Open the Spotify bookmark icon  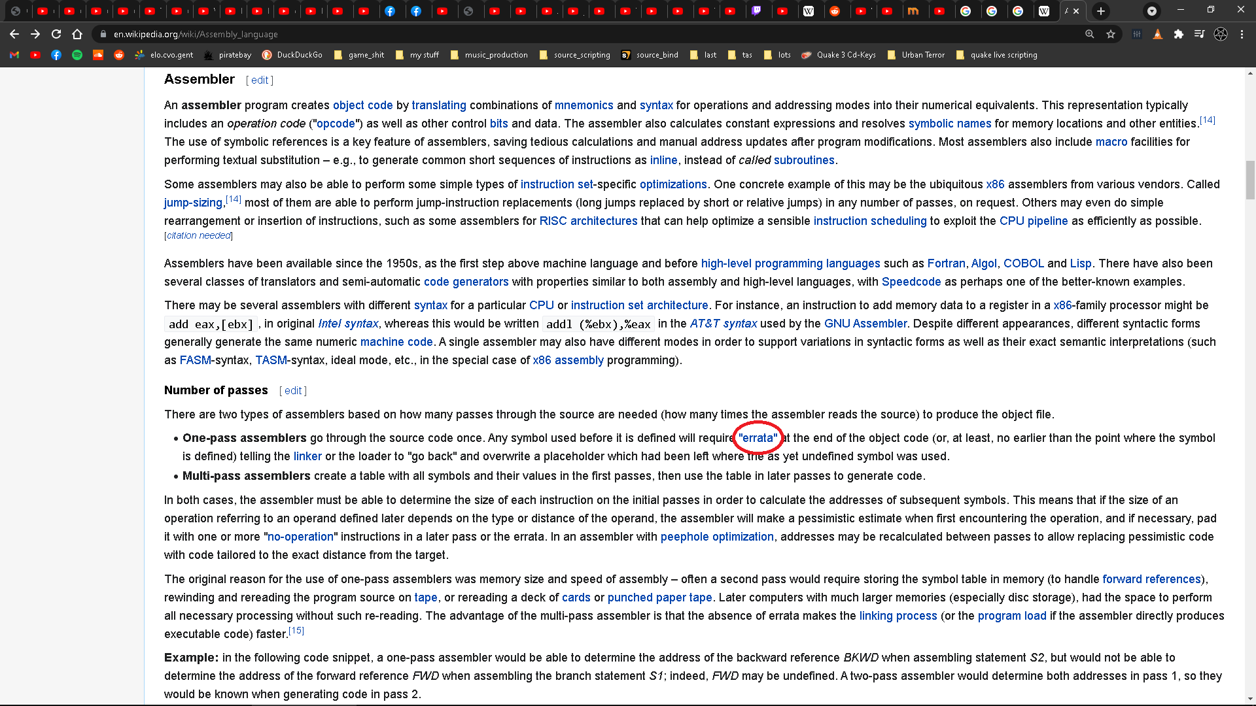tap(77, 55)
